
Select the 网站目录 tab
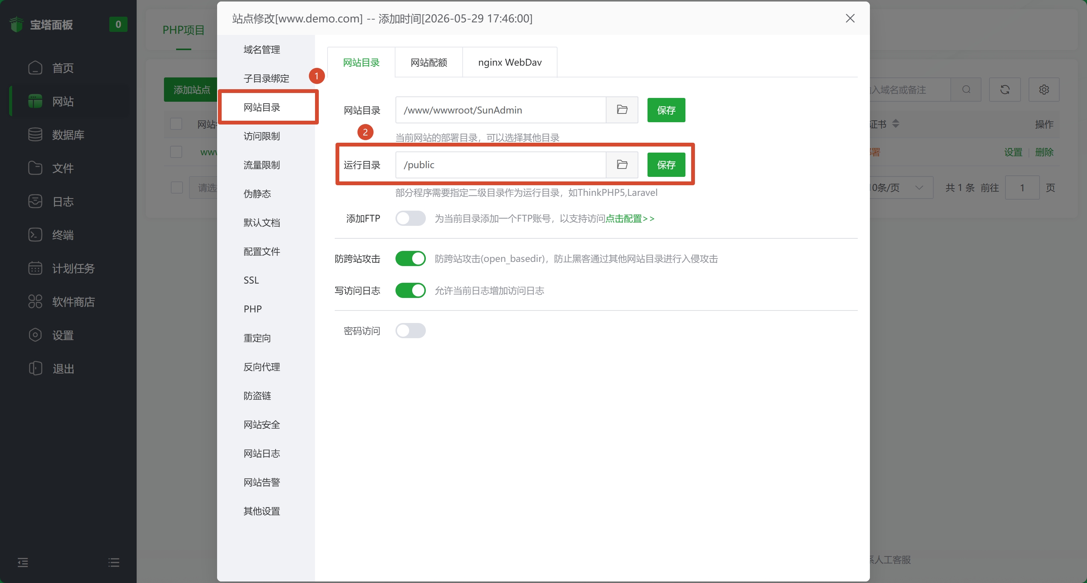click(361, 62)
